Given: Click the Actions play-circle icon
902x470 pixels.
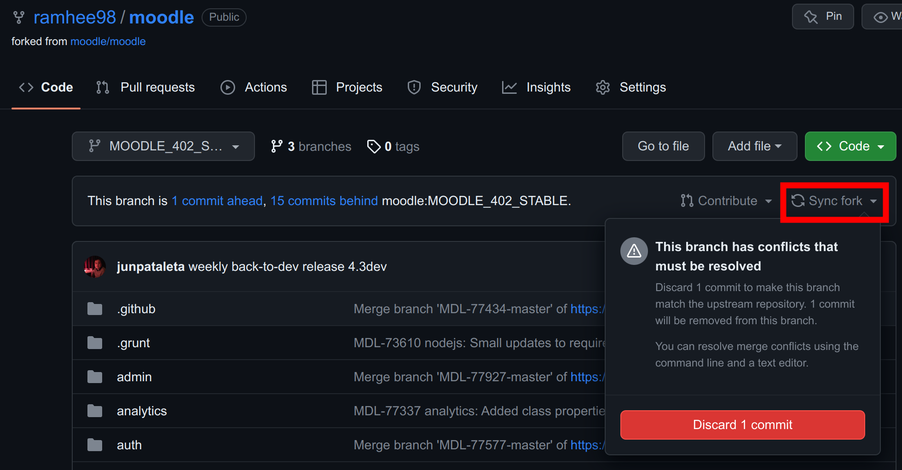Looking at the screenshot, I should tap(227, 87).
